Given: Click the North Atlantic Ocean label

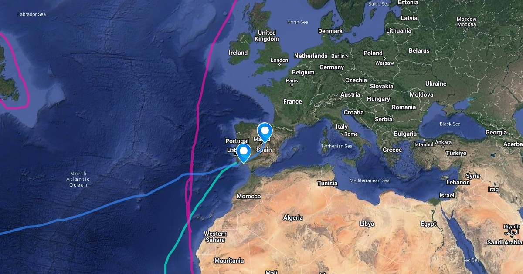Looking at the screenshot, I should pos(78,179).
